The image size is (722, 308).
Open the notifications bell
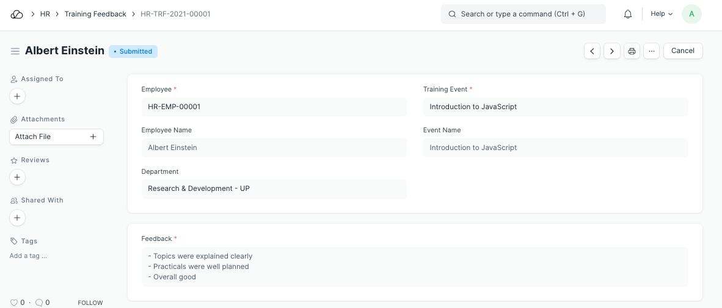click(x=627, y=14)
